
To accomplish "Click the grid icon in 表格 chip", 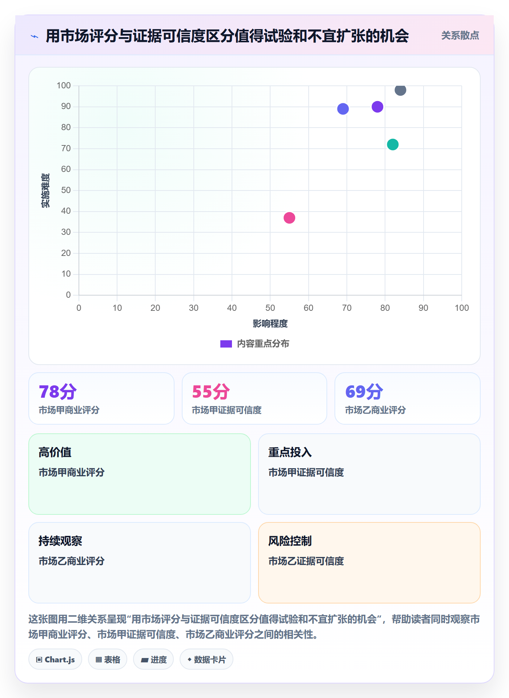I will 99,660.
